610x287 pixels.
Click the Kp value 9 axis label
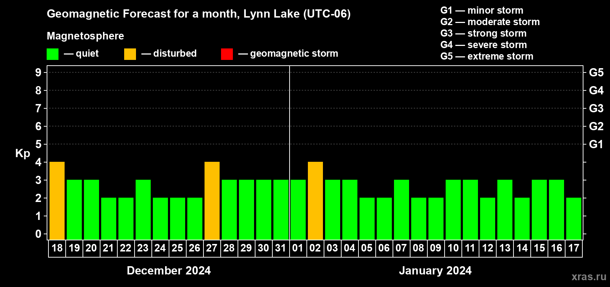point(38,72)
